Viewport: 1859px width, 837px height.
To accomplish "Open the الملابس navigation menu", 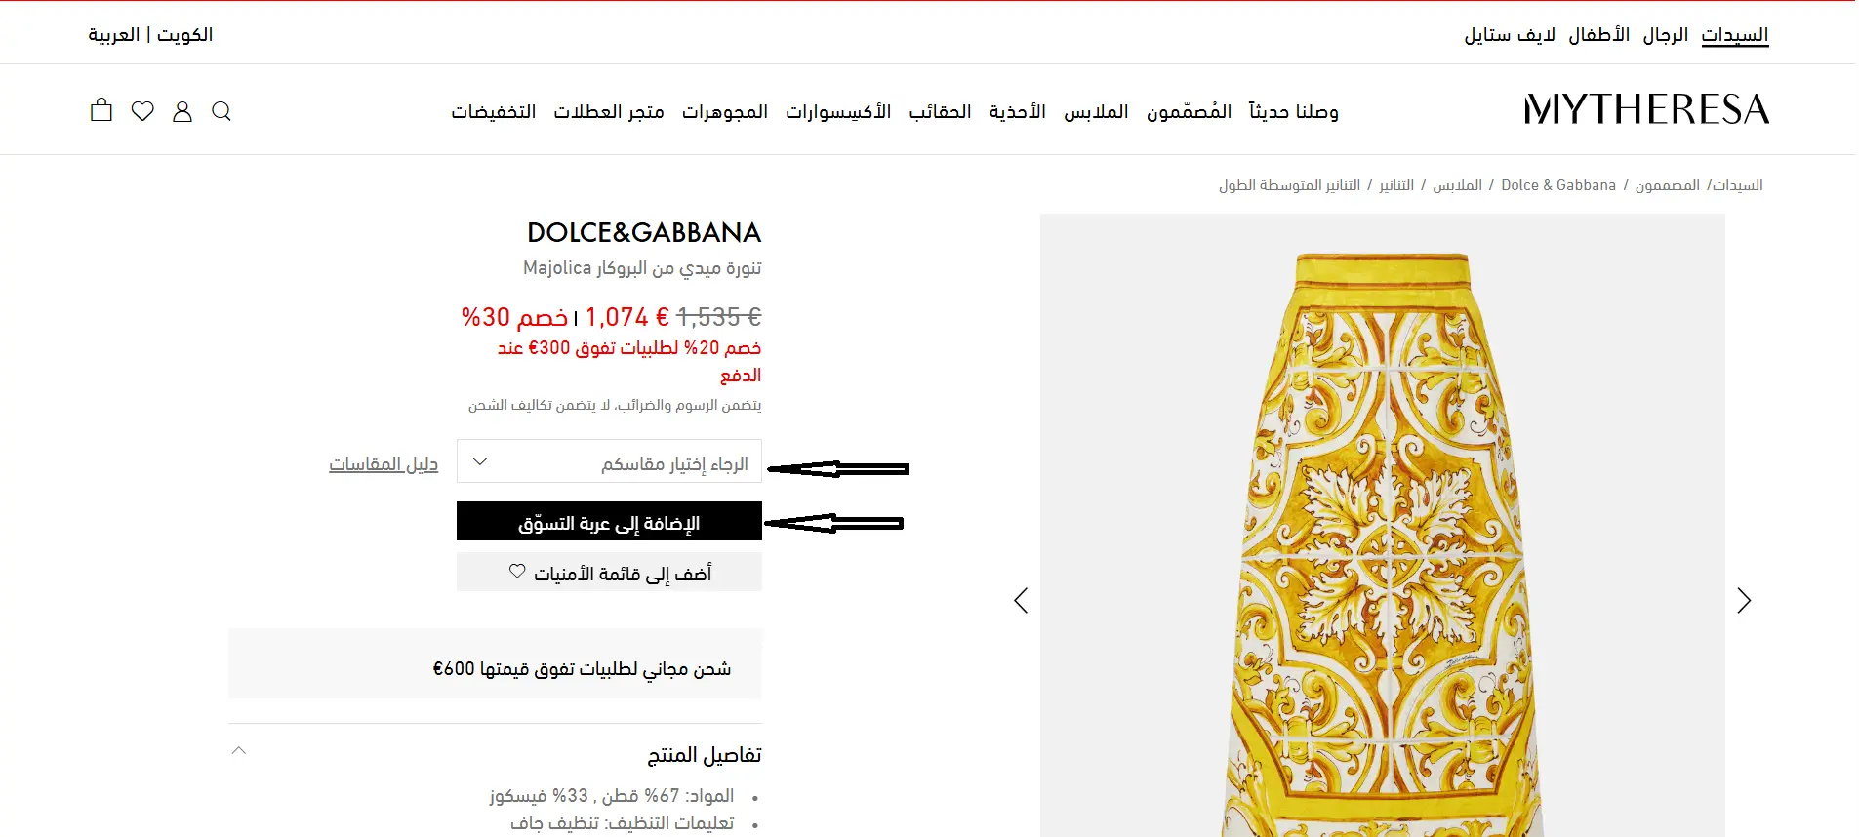I will pyautogui.click(x=1096, y=112).
